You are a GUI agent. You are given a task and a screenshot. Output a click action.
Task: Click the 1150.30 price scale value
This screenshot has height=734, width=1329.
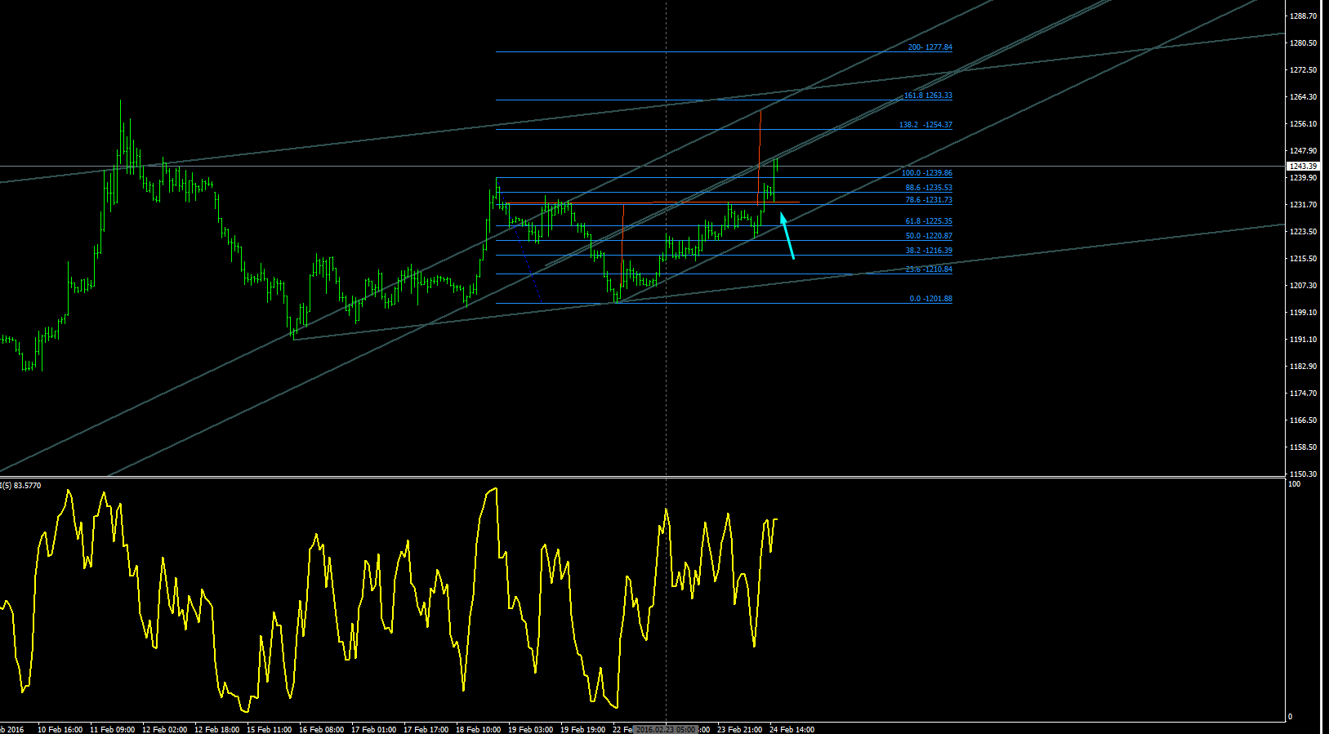[1303, 474]
